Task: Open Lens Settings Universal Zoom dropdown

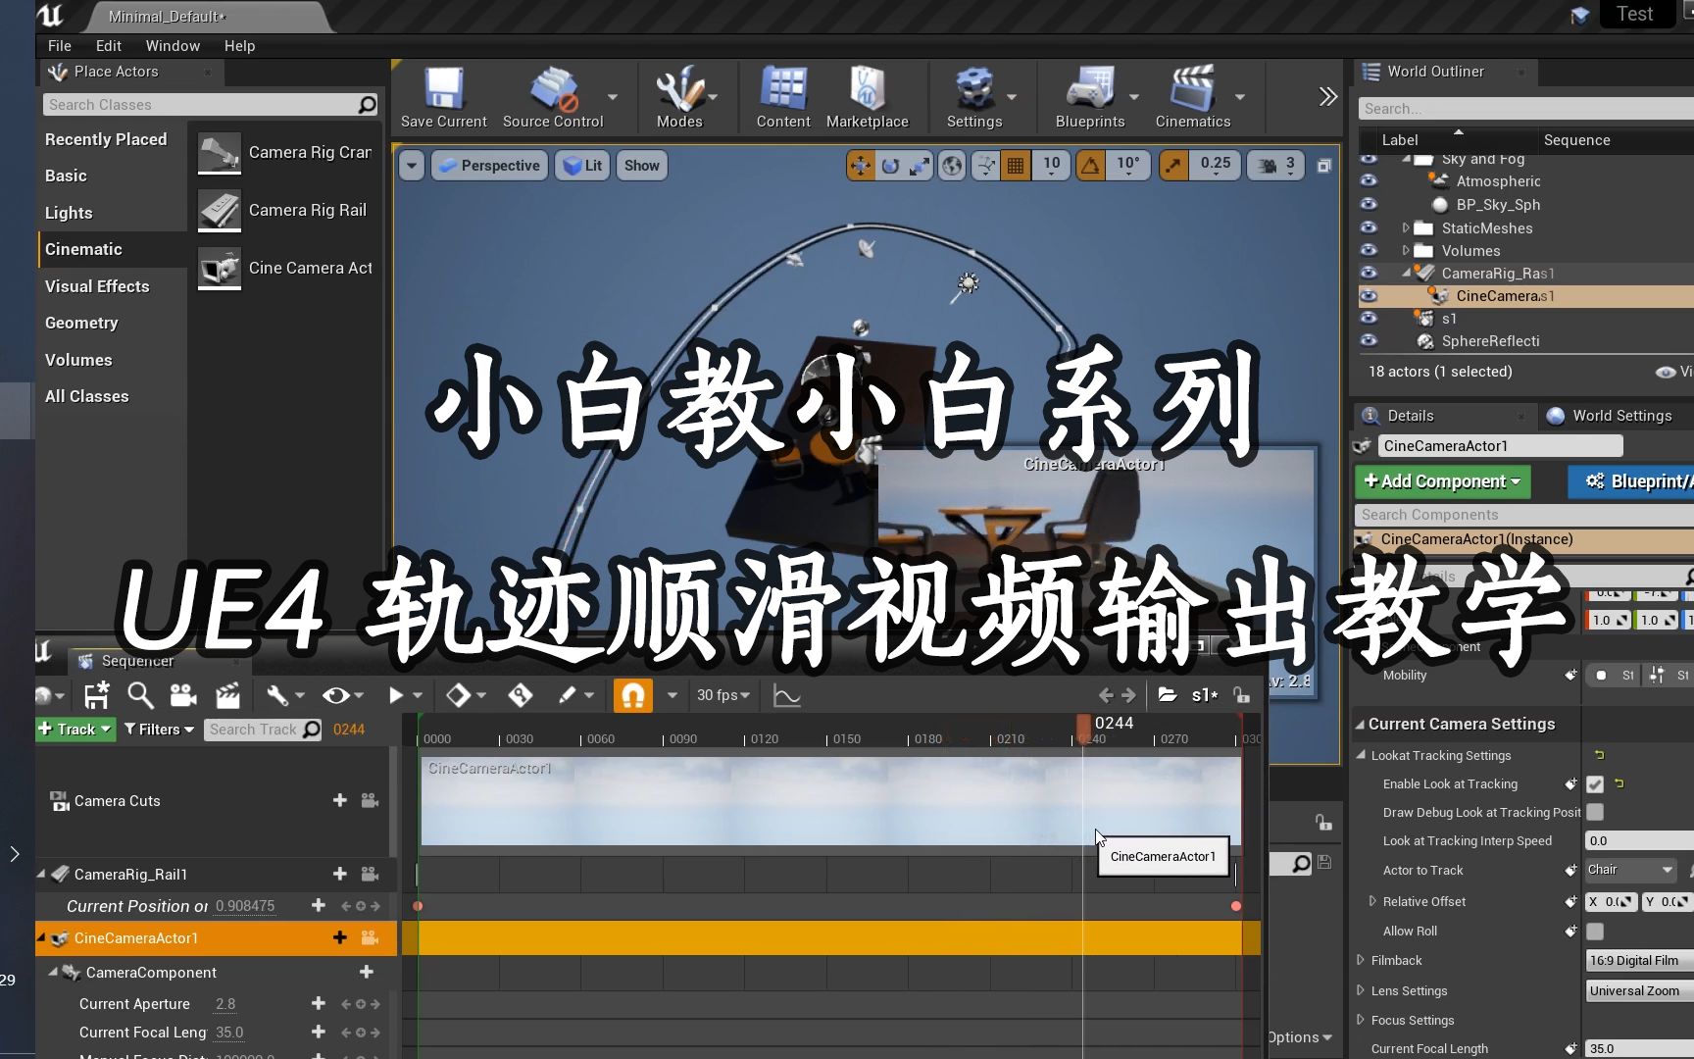Action: pyautogui.click(x=1639, y=990)
